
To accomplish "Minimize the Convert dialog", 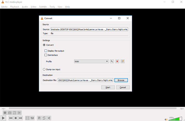I will pyautogui.click(x=111, y=18).
